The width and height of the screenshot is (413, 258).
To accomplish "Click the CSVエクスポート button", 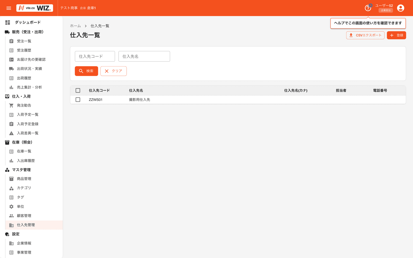I will (x=365, y=35).
